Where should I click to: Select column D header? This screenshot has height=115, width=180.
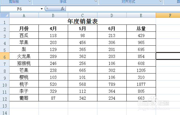[x=112, y=15]
